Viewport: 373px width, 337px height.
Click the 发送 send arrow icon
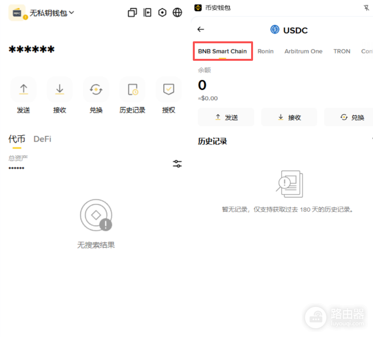(23, 89)
